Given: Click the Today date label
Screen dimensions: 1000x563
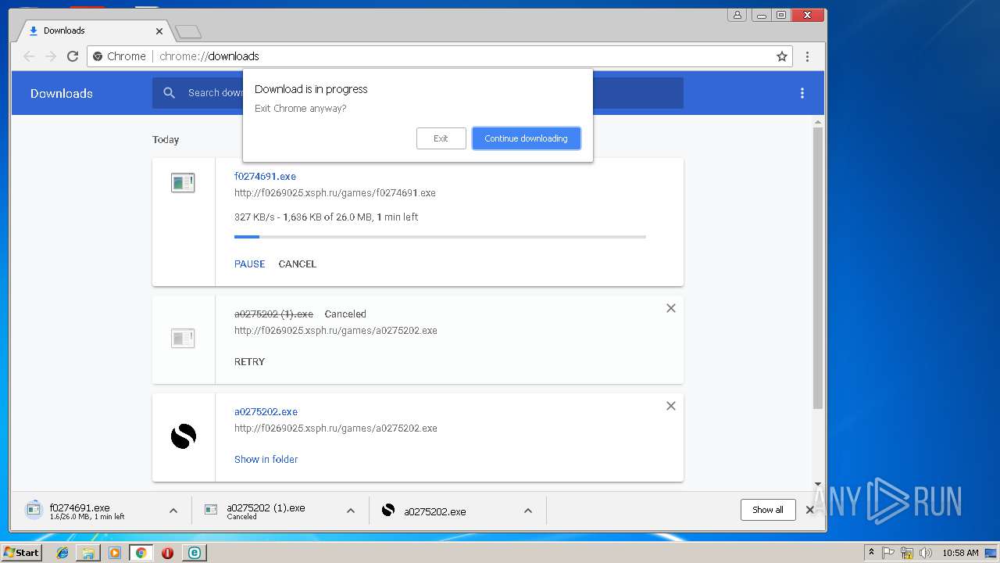Looking at the screenshot, I should click(166, 139).
